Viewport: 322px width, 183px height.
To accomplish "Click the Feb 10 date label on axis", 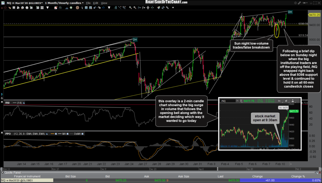I will coord(280,164).
